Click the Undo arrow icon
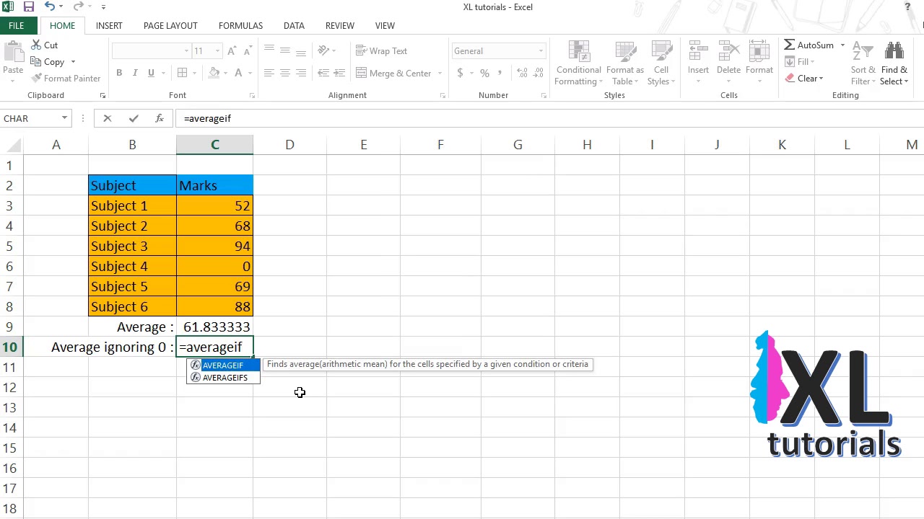The width and height of the screenshot is (924, 519). point(49,7)
